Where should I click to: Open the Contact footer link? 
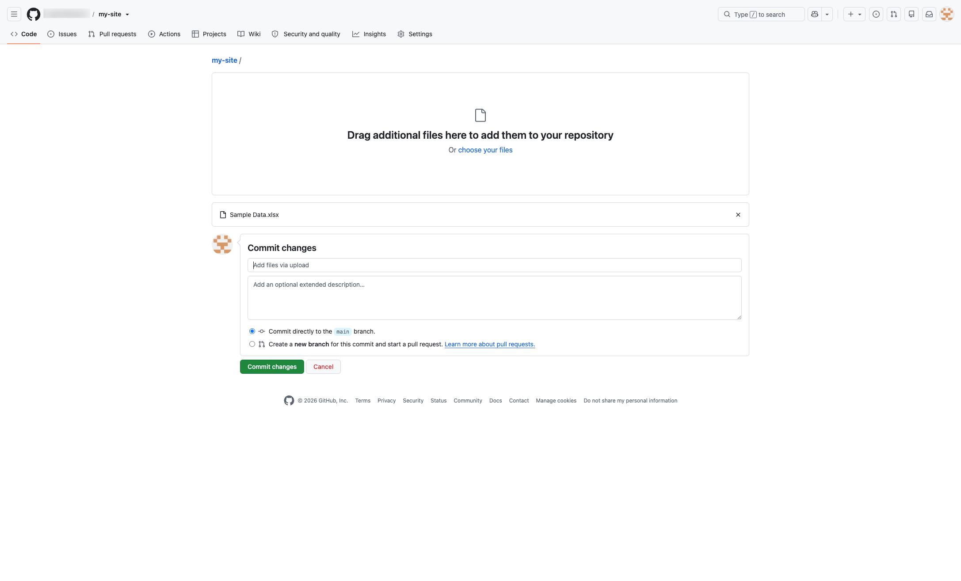pos(519,401)
